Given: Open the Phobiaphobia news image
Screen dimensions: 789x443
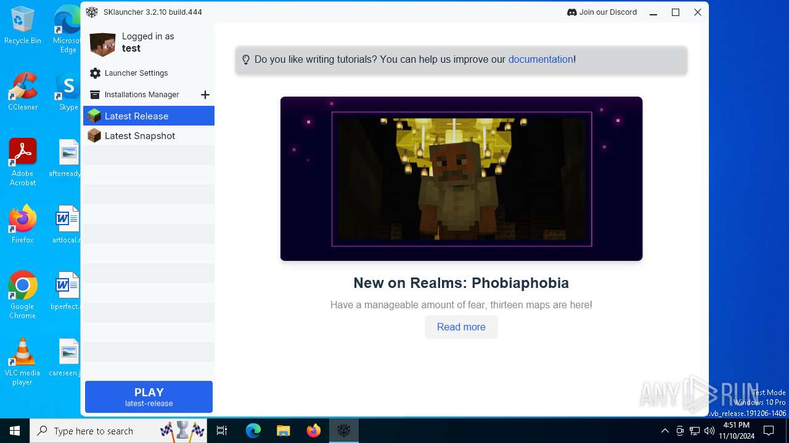Looking at the screenshot, I should click(461, 178).
